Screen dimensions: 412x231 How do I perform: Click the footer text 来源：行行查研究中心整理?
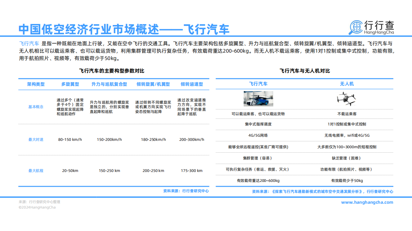click(39, 202)
